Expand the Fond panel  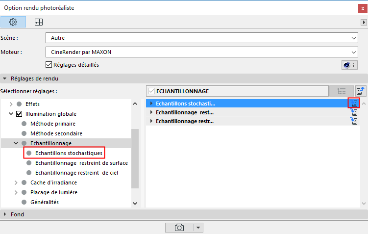(x=5, y=214)
